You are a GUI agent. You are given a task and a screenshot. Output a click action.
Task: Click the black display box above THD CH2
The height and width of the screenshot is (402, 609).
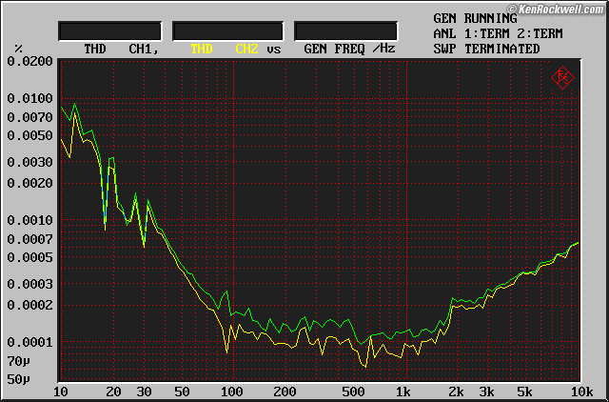[x=228, y=31]
